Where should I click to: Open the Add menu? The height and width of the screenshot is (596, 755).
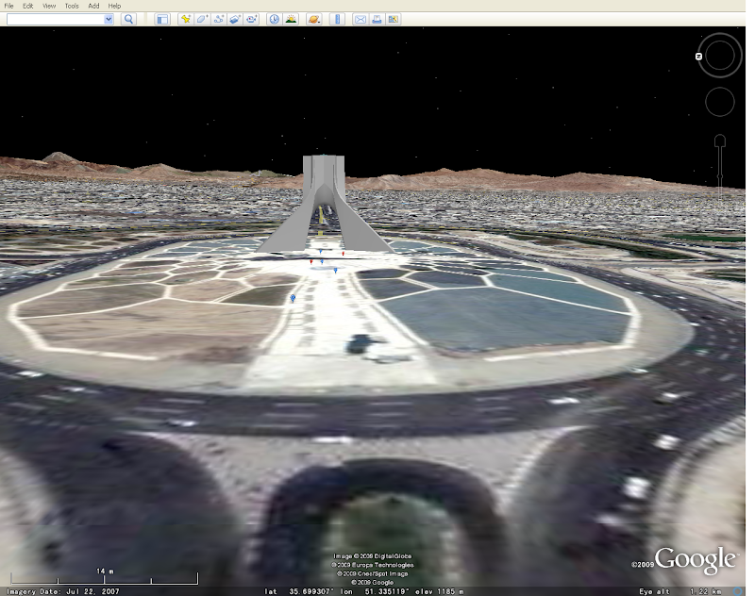(93, 6)
